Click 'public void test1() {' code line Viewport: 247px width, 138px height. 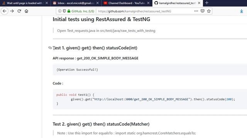point(75,95)
